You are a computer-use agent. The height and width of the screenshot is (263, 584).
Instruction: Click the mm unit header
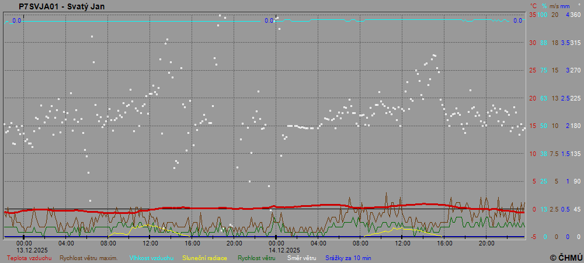point(565,6)
